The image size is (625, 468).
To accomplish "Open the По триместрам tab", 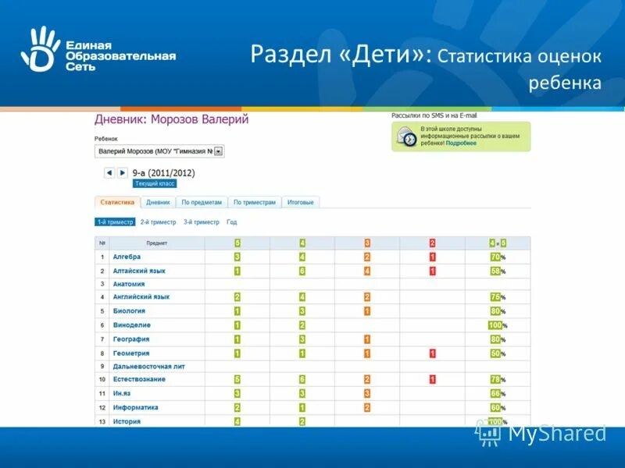I will click(255, 202).
